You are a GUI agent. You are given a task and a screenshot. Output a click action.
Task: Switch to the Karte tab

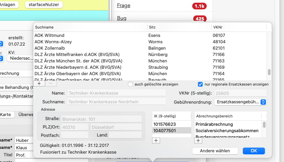5,114
